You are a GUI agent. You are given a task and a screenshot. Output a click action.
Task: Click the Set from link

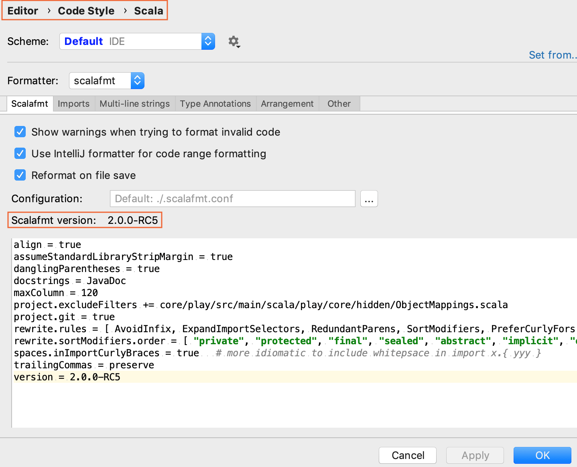point(553,55)
